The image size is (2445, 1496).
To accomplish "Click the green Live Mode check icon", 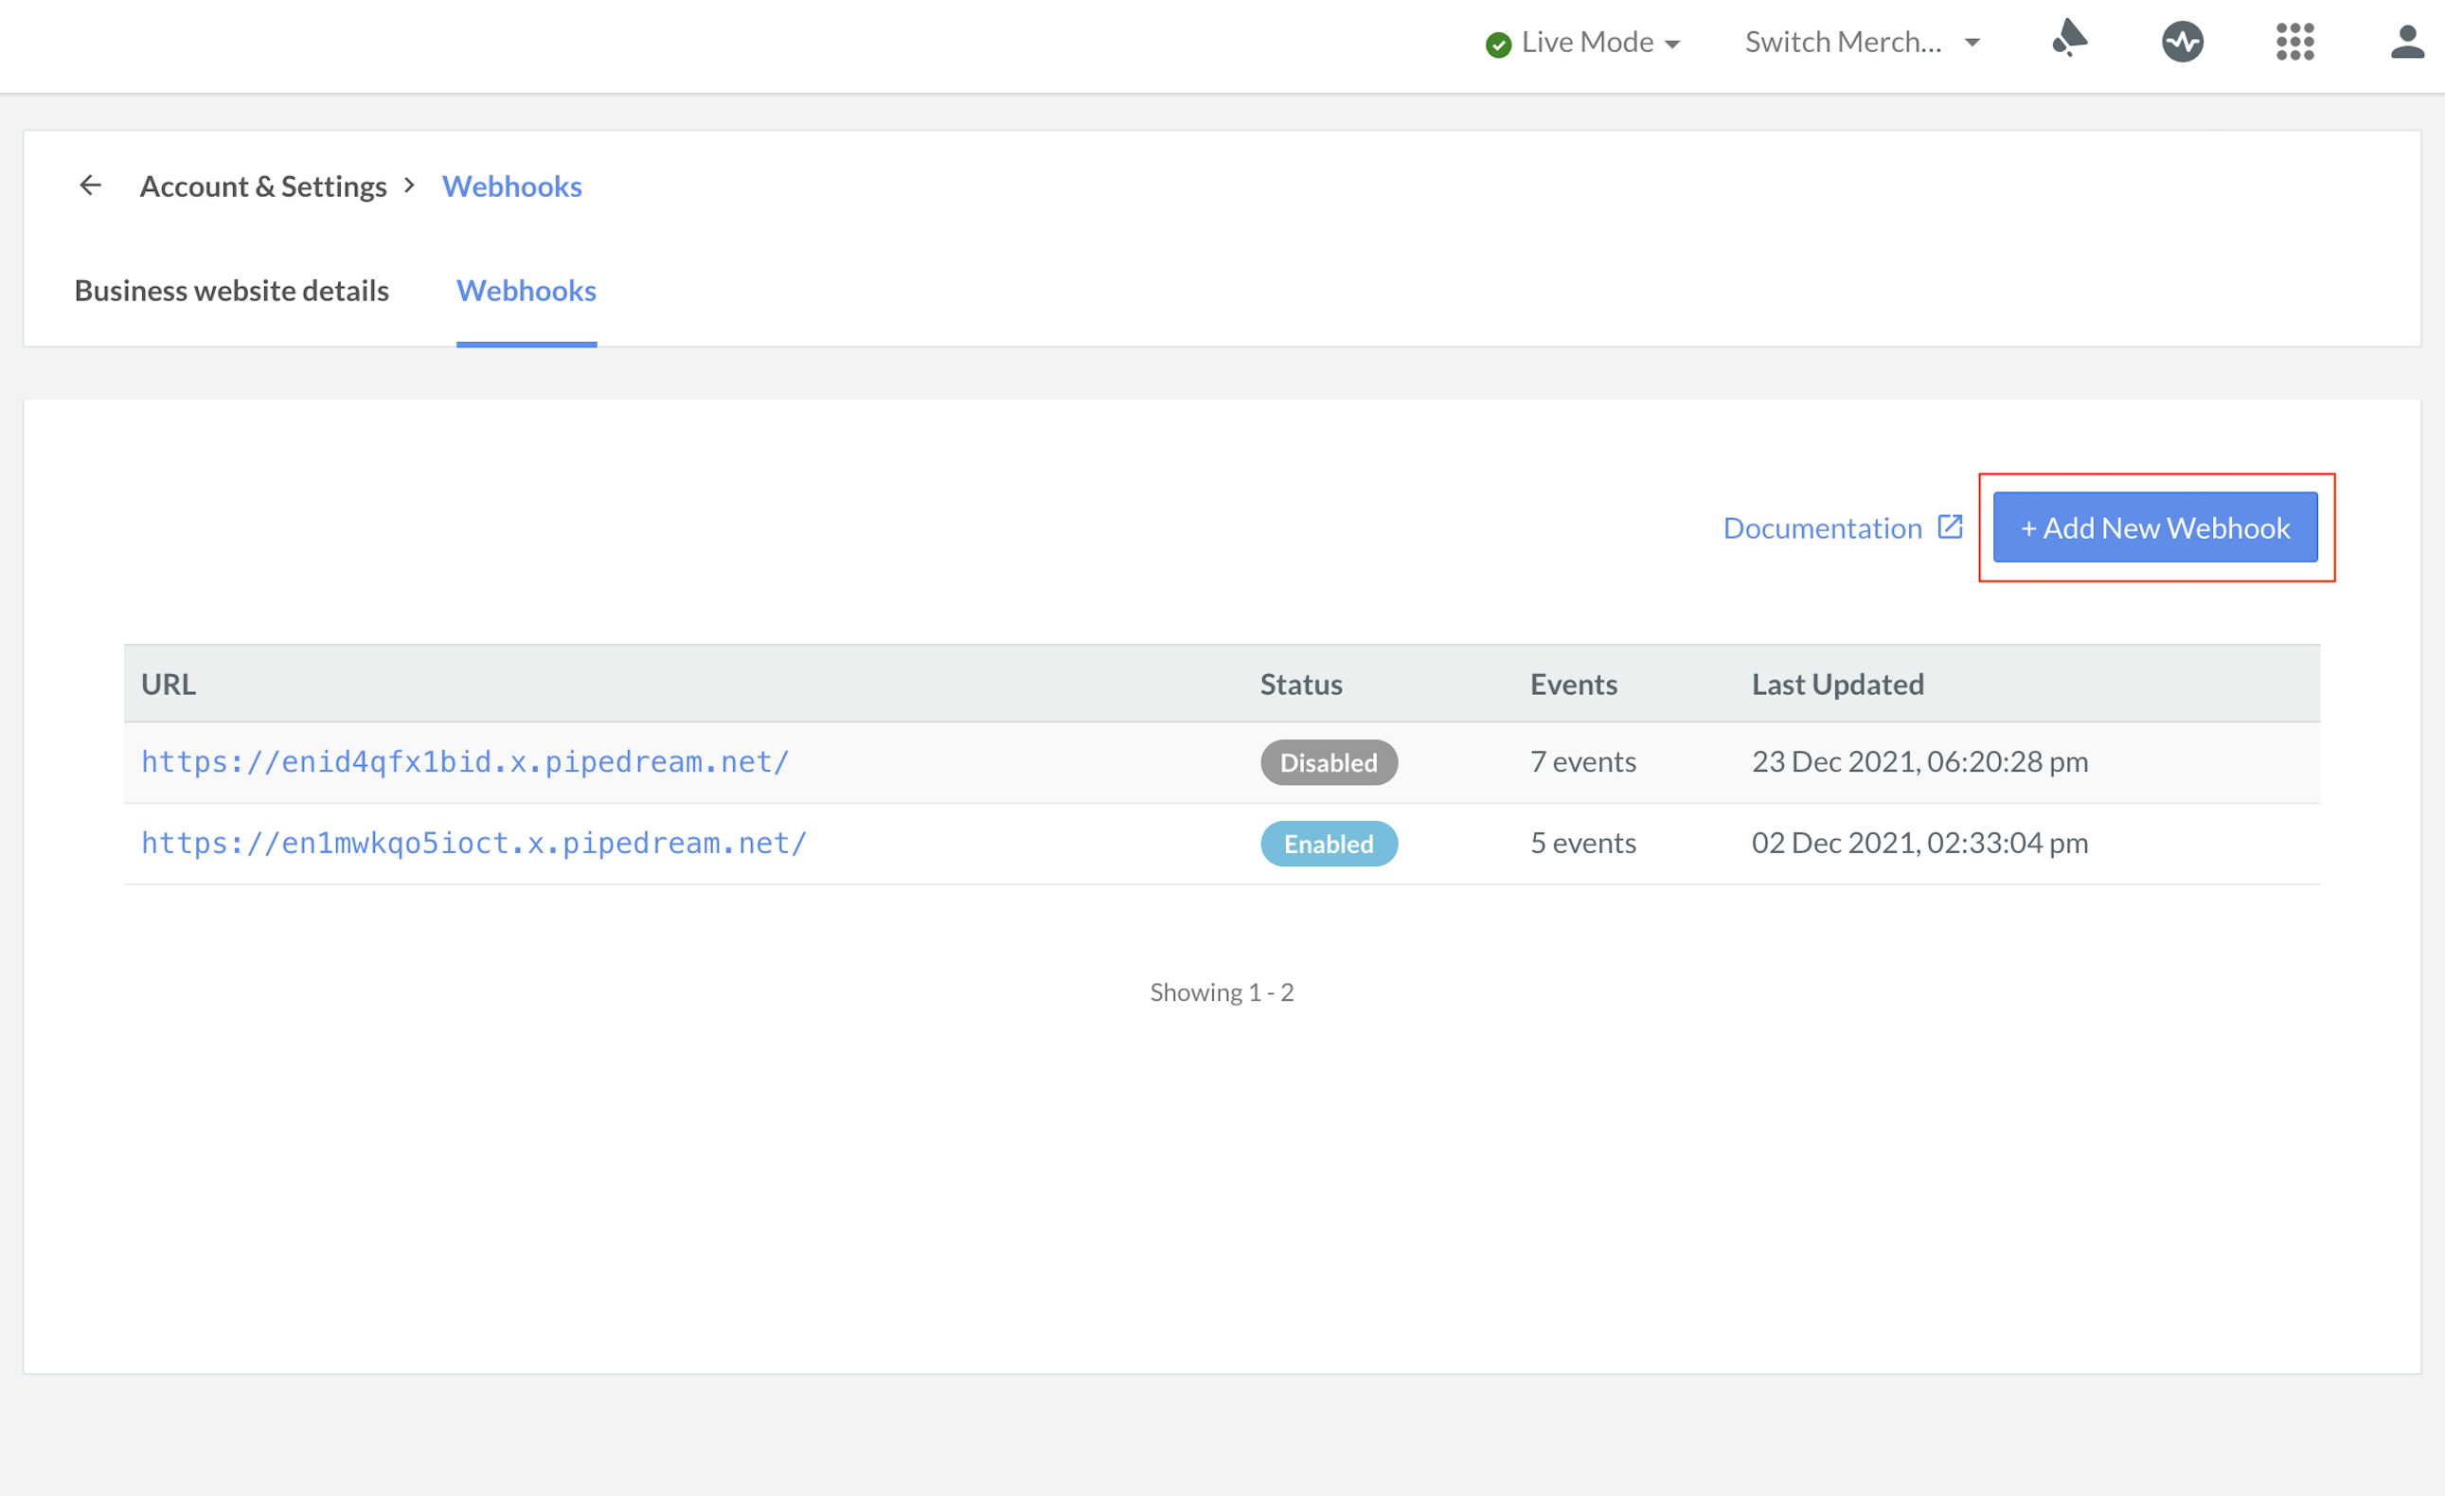I will coord(1497,44).
